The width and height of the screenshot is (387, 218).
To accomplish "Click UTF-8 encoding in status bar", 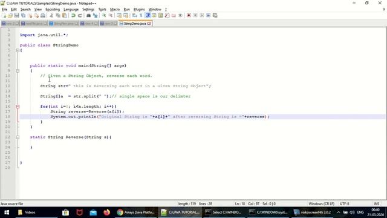I will pos(344,203).
